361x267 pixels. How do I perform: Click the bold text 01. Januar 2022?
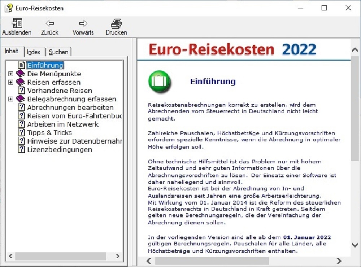(307, 237)
